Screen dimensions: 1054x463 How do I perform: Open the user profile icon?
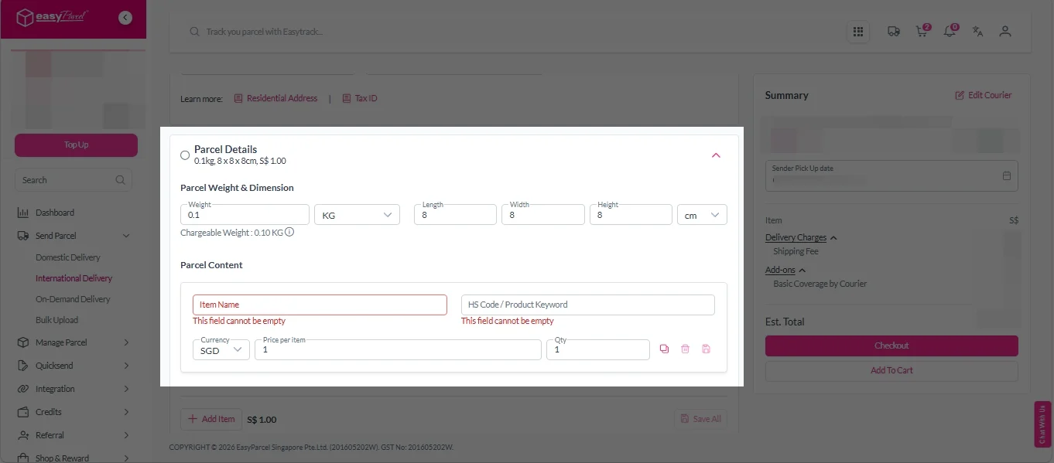pos(1005,32)
